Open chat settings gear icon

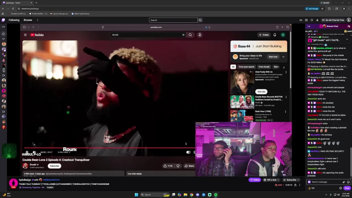point(340,188)
